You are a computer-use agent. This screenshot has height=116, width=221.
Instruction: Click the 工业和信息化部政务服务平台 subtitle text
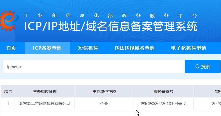click(x=111, y=15)
